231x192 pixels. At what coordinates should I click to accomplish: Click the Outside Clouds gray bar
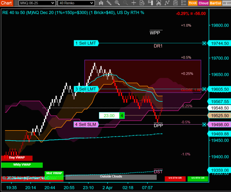pos(111,177)
